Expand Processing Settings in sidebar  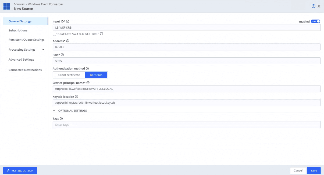[43, 50]
